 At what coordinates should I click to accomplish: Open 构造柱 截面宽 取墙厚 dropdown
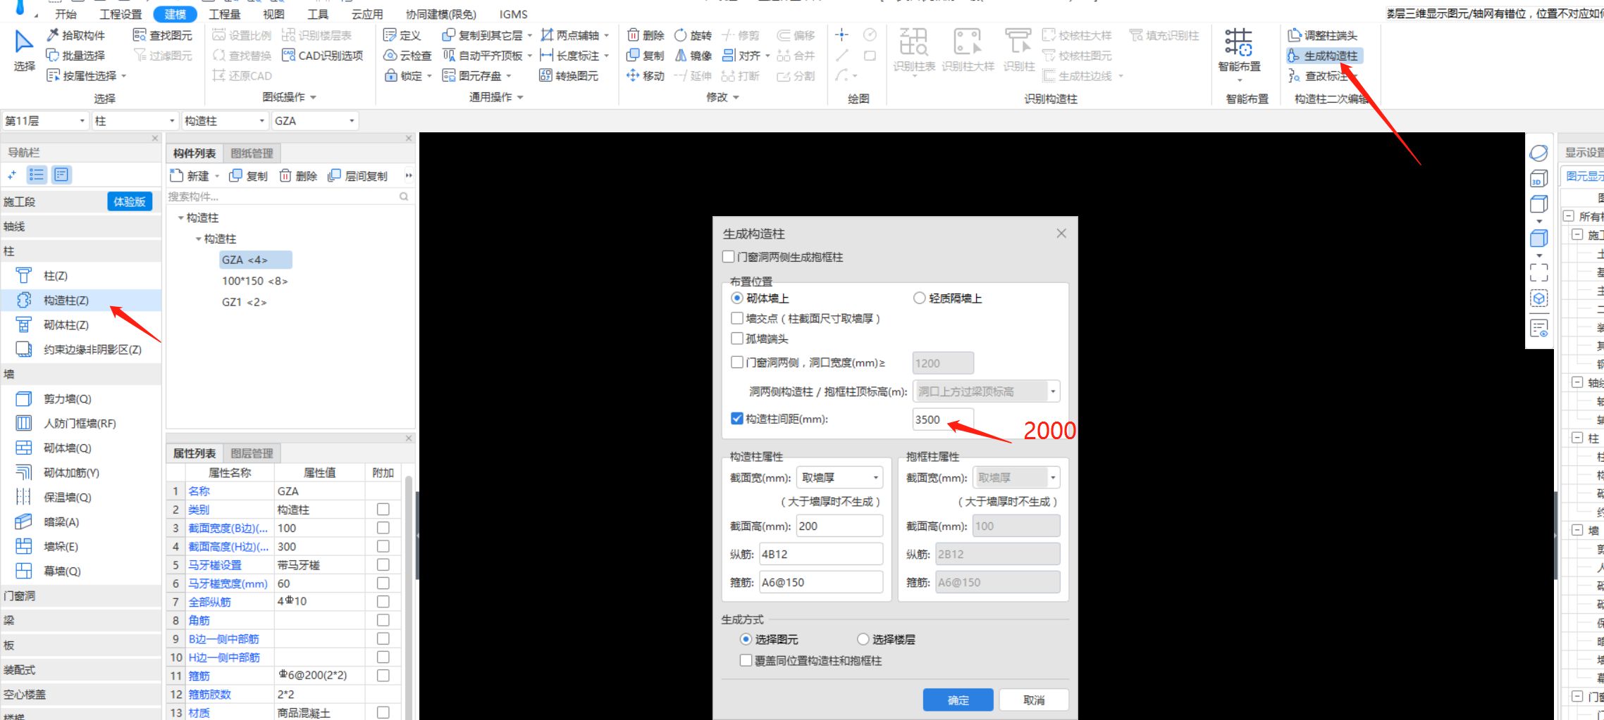(839, 478)
